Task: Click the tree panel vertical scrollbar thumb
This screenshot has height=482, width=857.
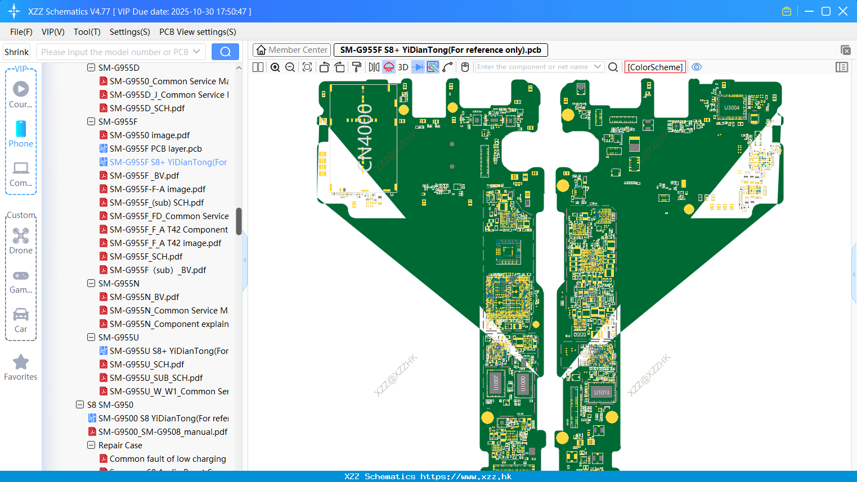Action: [239, 221]
